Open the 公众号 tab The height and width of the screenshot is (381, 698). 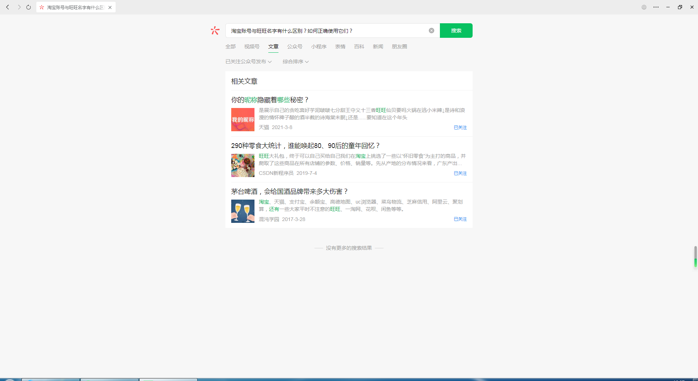295,47
